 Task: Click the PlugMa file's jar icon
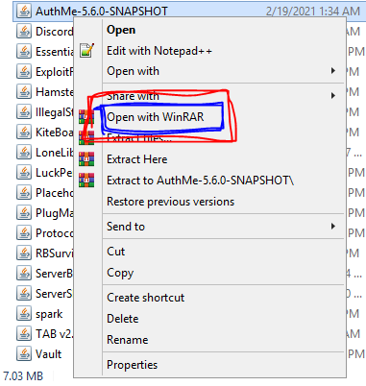24,213
